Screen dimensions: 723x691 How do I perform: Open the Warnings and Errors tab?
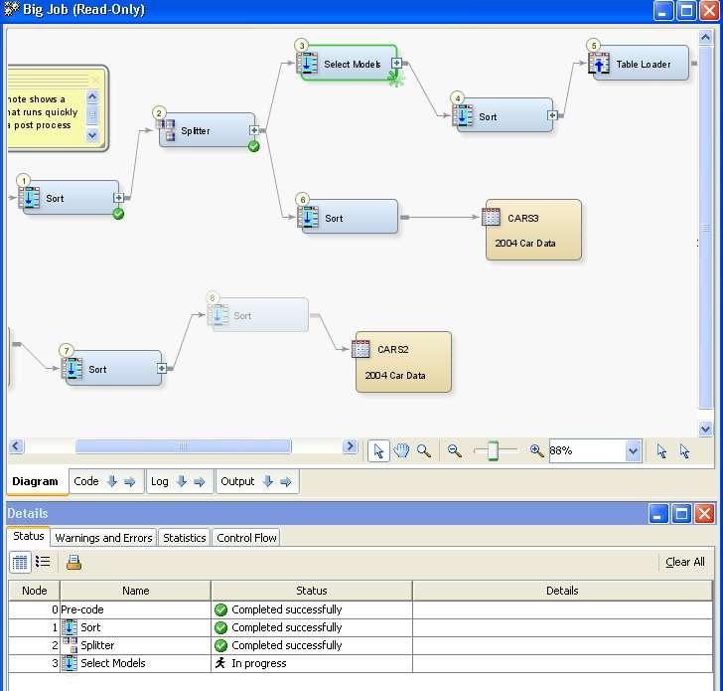(x=103, y=538)
